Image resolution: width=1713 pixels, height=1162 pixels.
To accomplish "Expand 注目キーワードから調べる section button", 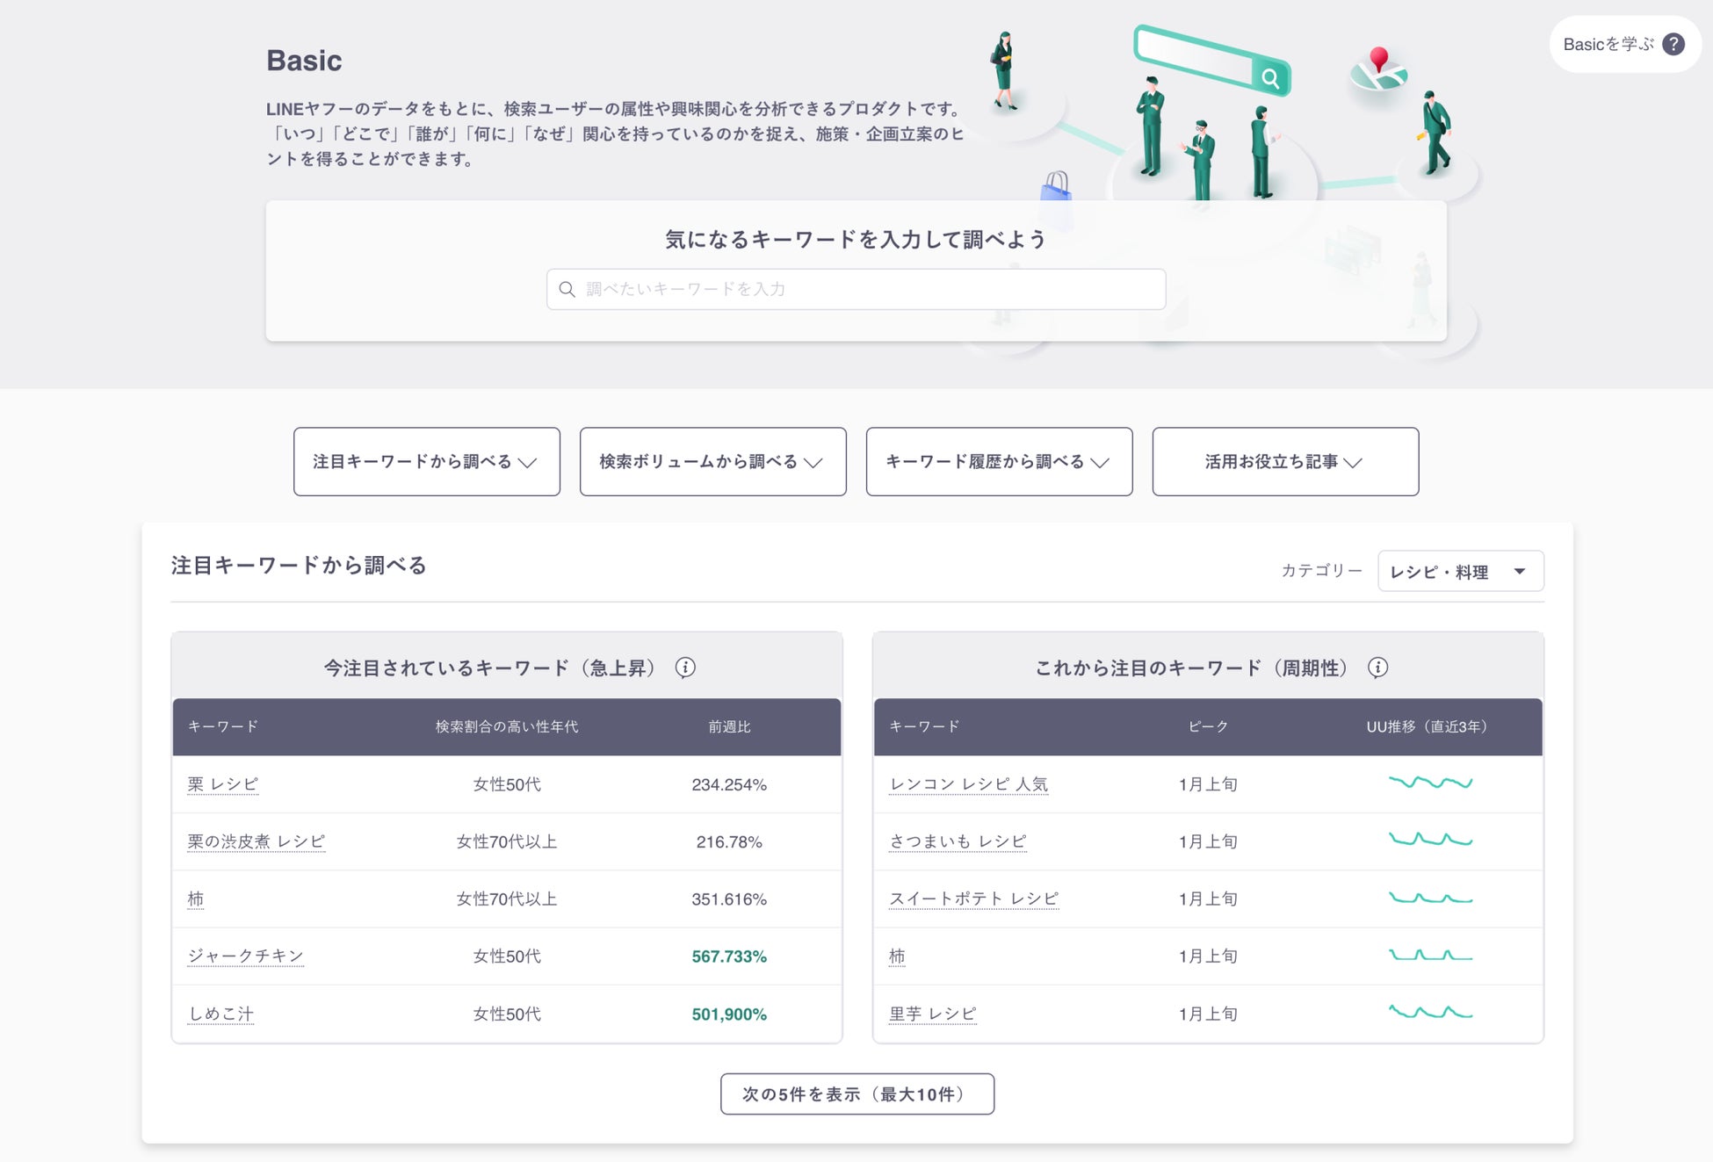I will [426, 462].
